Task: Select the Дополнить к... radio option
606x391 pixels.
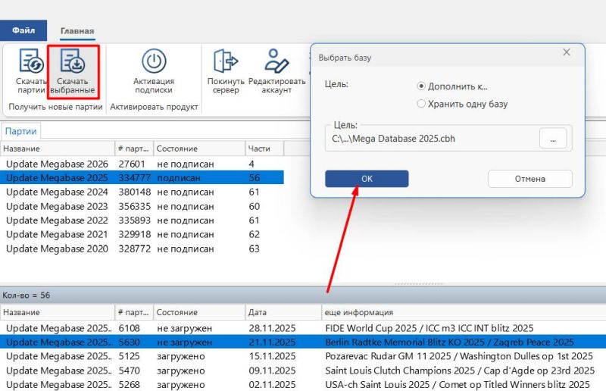Action: (421, 86)
